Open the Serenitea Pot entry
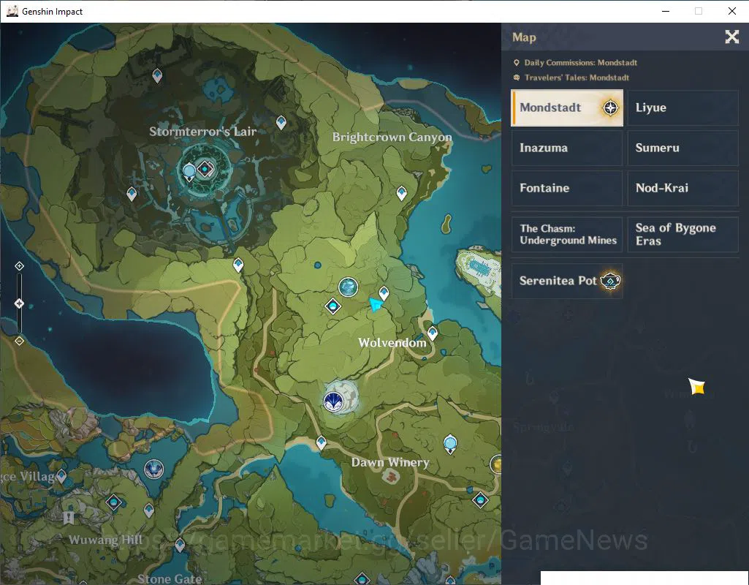 pyautogui.click(x=567, y=281)
